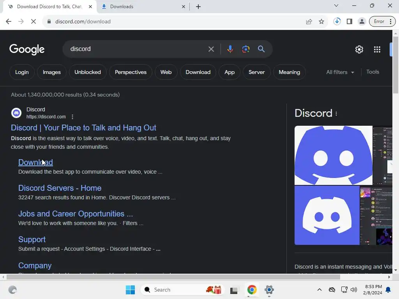Choose the Download filter chip

pyautogui.click(x=198, y=72)
